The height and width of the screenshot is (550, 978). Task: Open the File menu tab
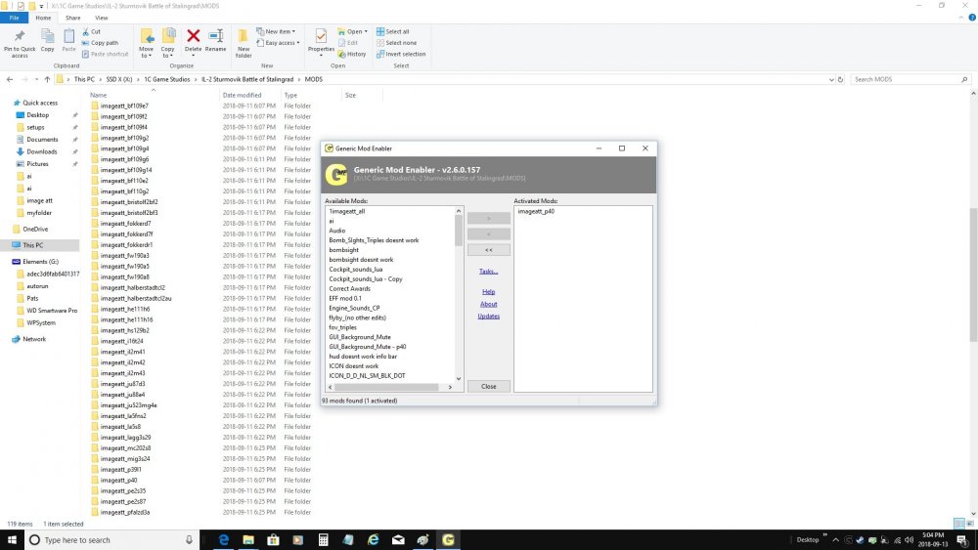pos(15,18)
